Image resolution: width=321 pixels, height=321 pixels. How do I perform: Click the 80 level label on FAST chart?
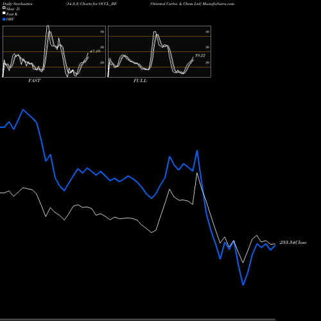coord(102,32)
